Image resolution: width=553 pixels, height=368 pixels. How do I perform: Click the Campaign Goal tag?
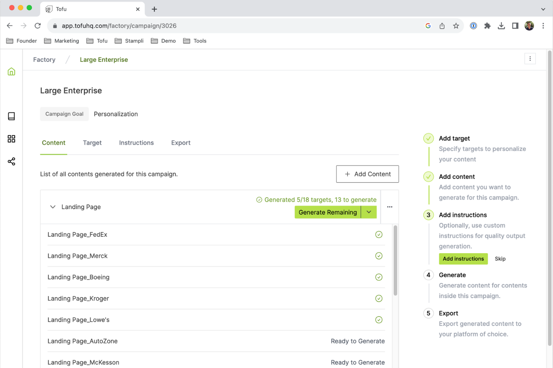(64, 114)
